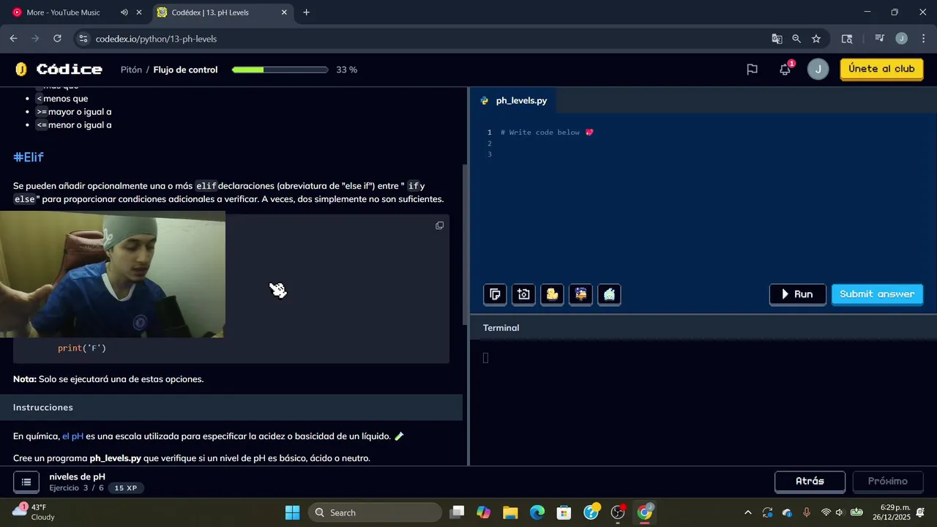The height and width of the screenshot is (527, 937).
Task: Click the ghost character icon in the editor toolbar
Action: pos(609,294)
